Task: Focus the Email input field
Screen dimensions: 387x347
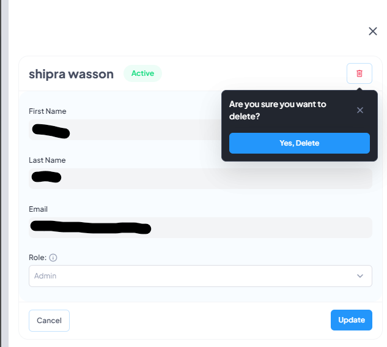Action: pyautogui.click(x=201, y=228)
